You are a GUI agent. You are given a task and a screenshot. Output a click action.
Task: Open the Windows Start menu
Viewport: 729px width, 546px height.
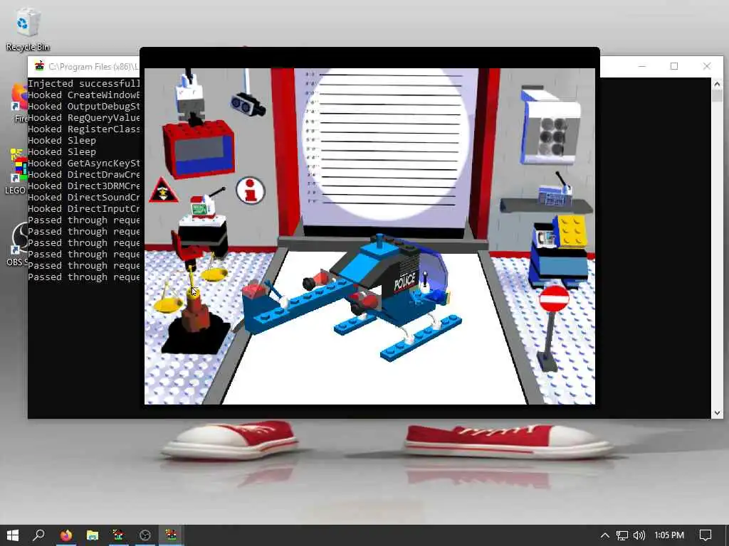pos(13,535)
